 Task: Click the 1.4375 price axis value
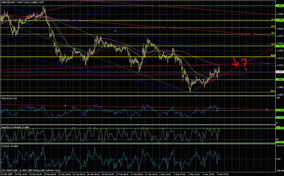click(280, 36)
